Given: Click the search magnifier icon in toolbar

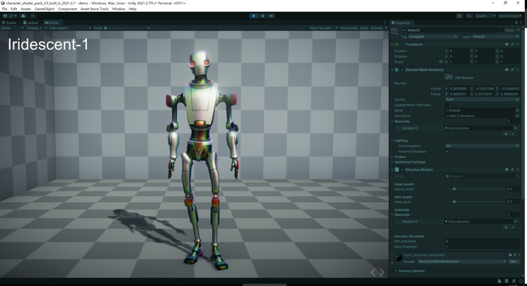Looking at the screenshot, I should [469, 16].
